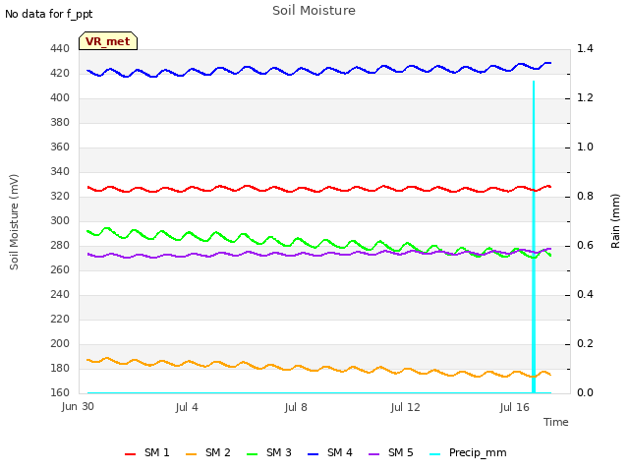Click the Soil Moisture (mV) axis title
The height and width of the screenshot is (472, 629).
click(14, 222)
